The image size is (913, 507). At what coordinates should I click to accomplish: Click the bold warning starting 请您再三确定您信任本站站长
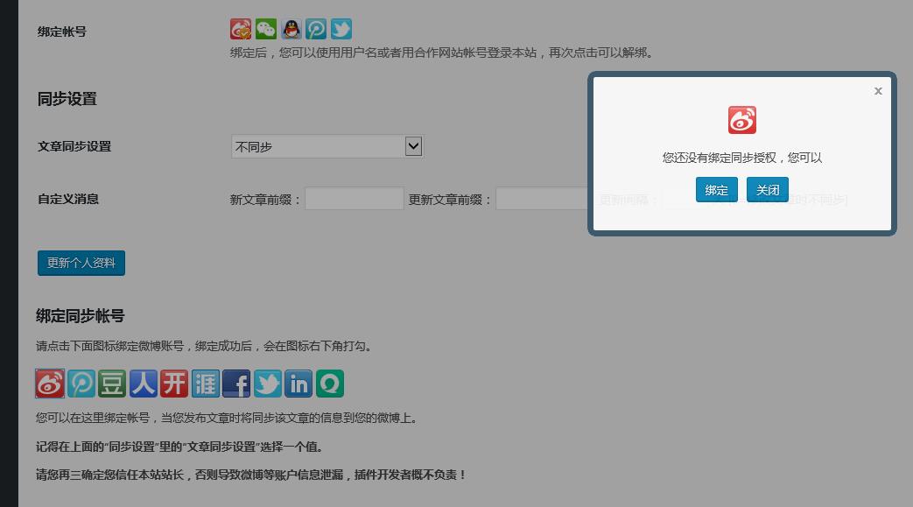(x=251, y=475)
